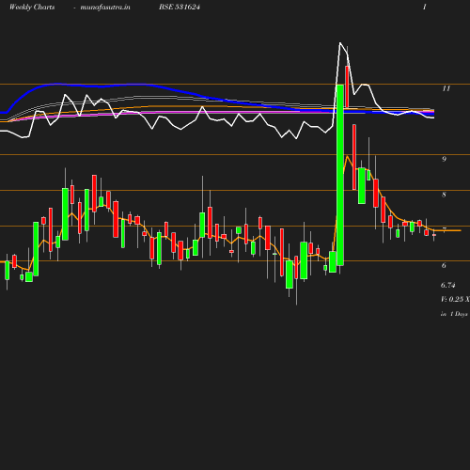Click the 'in 1 Days' text
Viewport: 470px width, 470px height.
(454, 314)
